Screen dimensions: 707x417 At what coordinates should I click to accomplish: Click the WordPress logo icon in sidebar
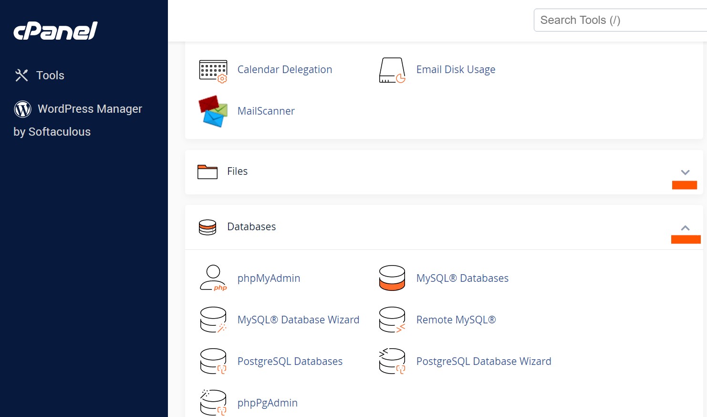(23, 109)
